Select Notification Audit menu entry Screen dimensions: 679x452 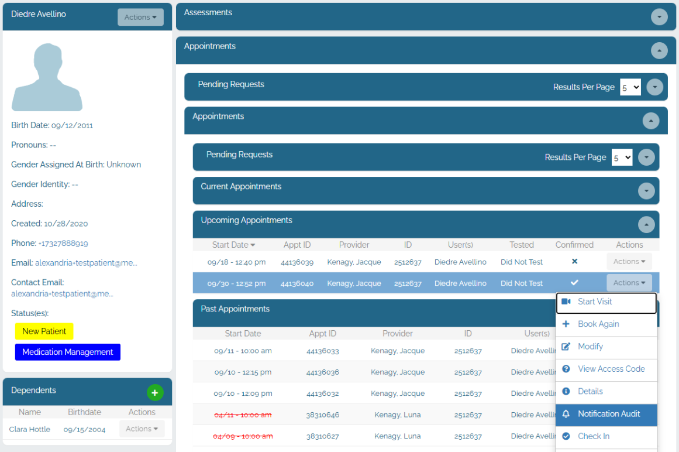click(606, 415)
